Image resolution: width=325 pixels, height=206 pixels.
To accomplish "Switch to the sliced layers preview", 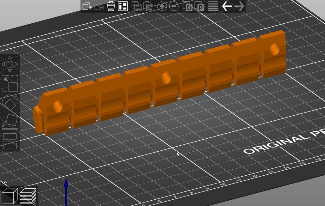I will (x=28, y=196).
